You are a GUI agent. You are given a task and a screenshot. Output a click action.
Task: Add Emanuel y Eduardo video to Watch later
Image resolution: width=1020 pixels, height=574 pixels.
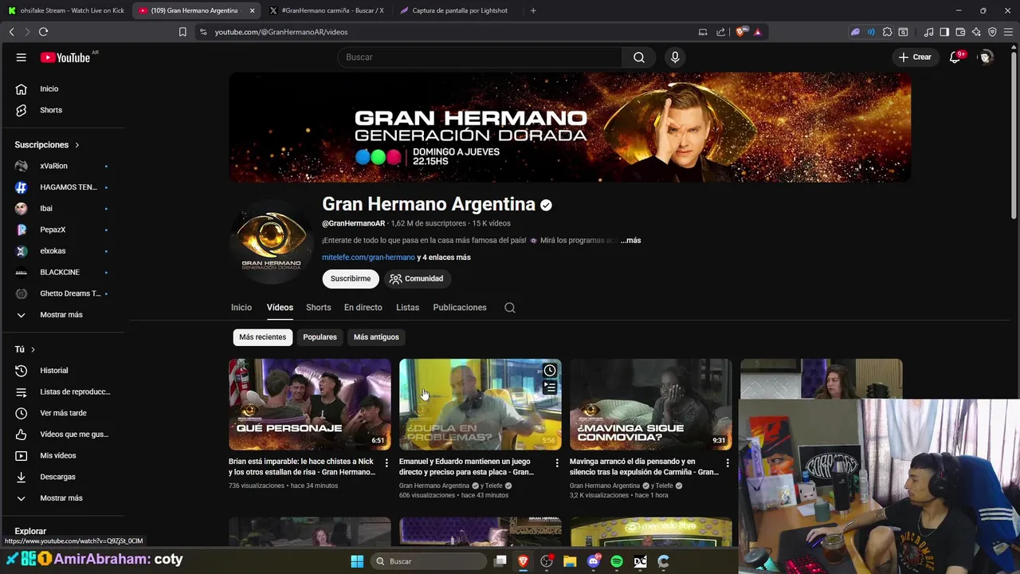[x=550, y=371]
